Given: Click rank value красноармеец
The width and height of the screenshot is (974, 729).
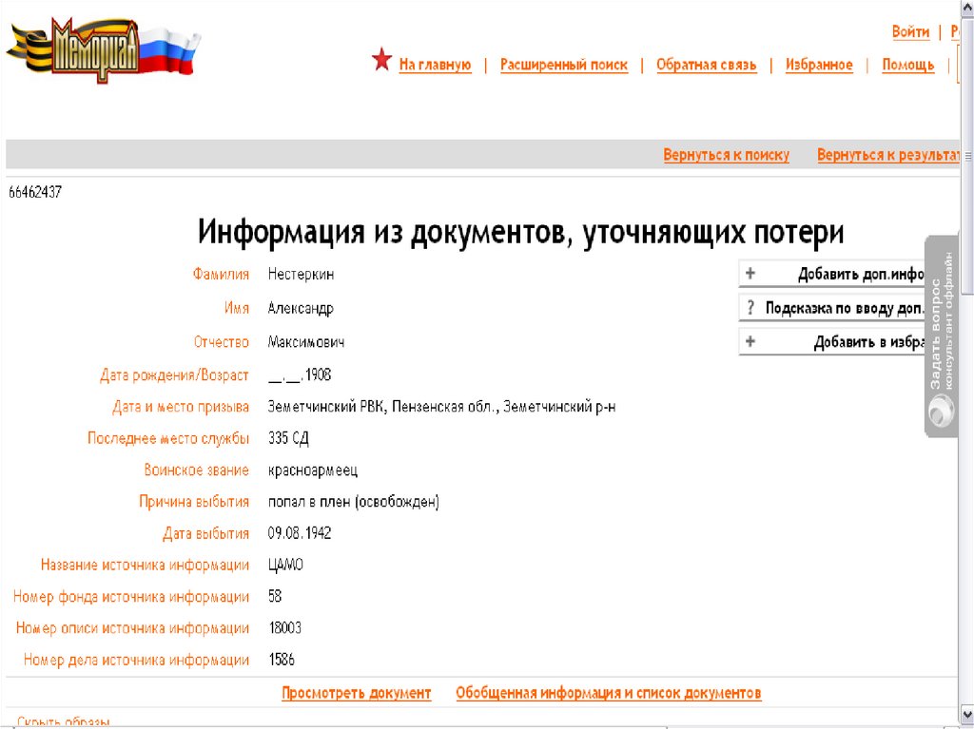Looking at the screenshot, I should pos(312,470).
